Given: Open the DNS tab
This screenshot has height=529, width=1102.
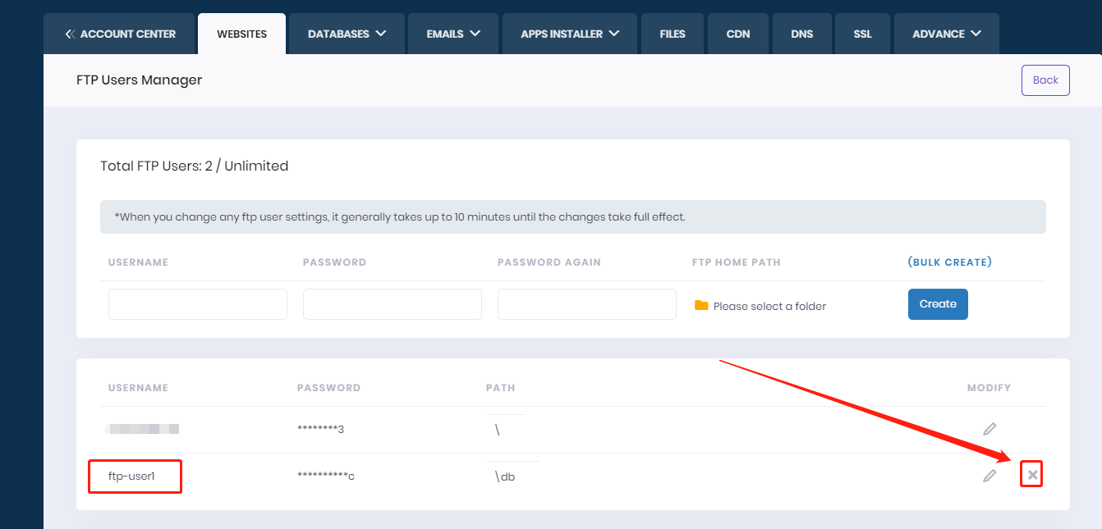Looking at the screenshot, I should pos(801,34).
